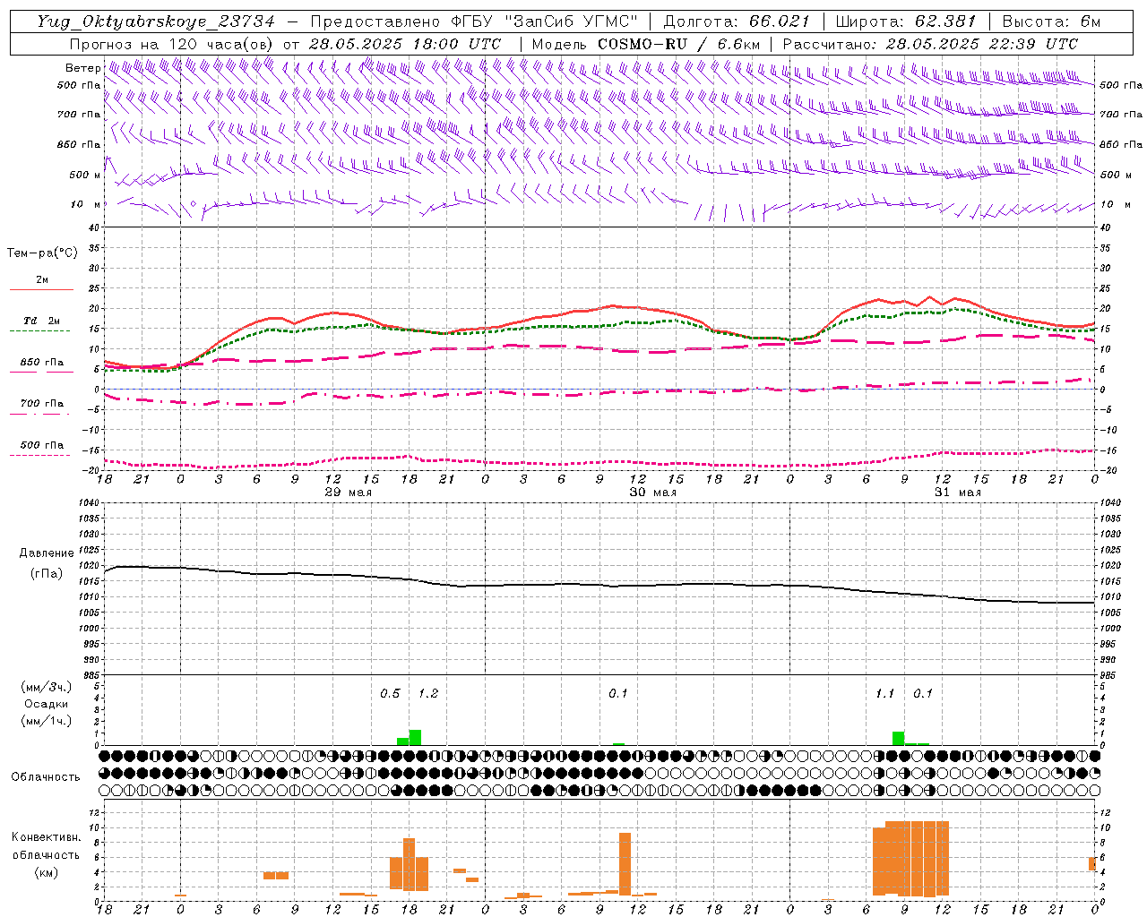Click the 30 мая date label

[653, 493]
